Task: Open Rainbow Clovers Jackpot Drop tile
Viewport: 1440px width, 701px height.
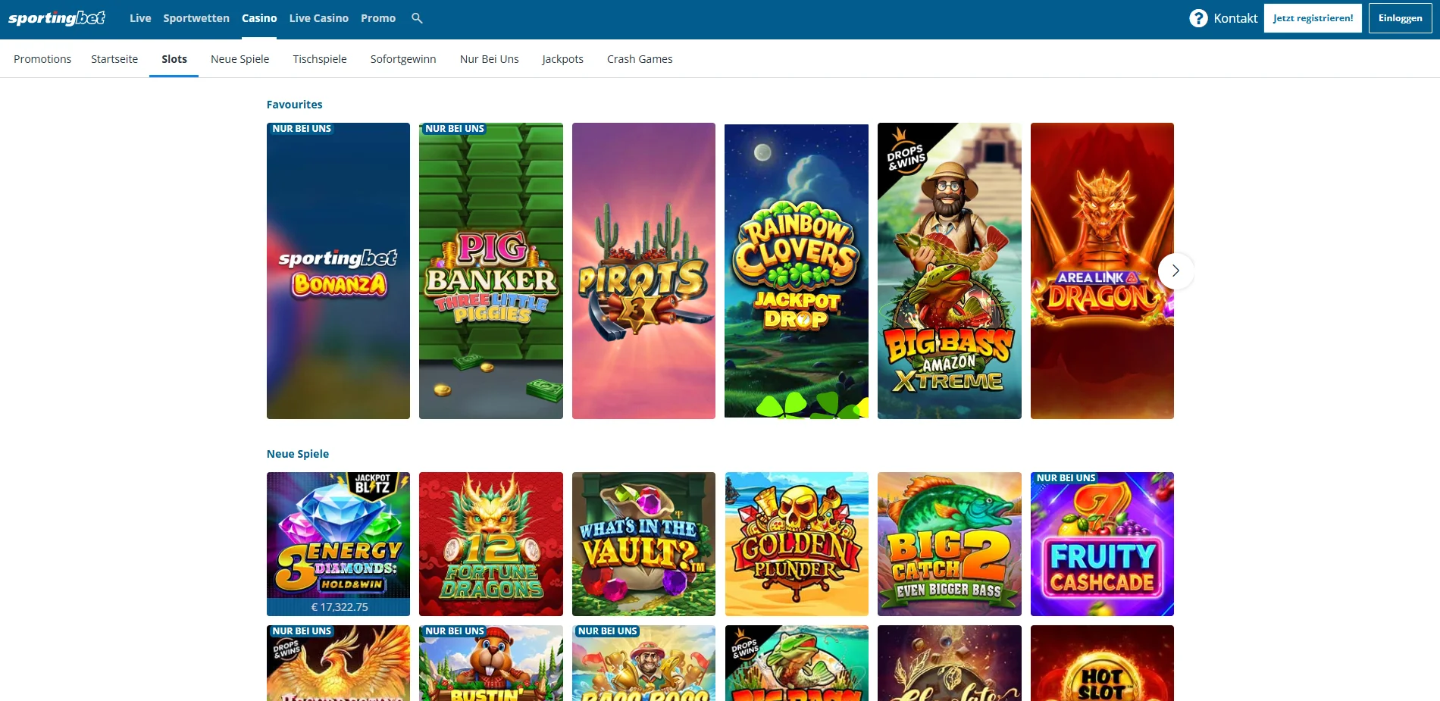Action: coord(797,271)
